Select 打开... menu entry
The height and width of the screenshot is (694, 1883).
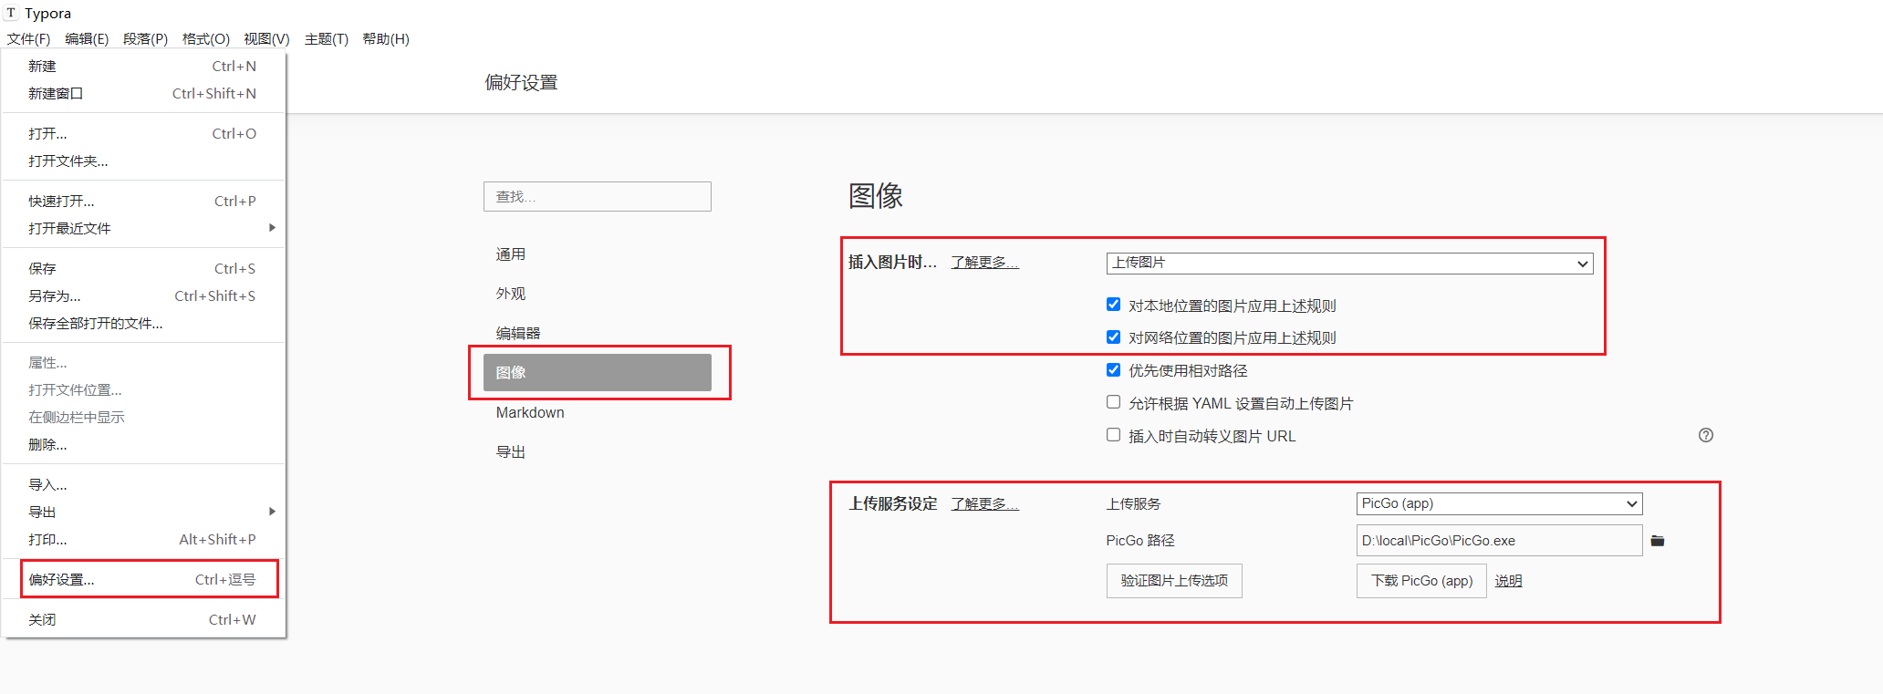pyautogui.click(x=144, y=133)
